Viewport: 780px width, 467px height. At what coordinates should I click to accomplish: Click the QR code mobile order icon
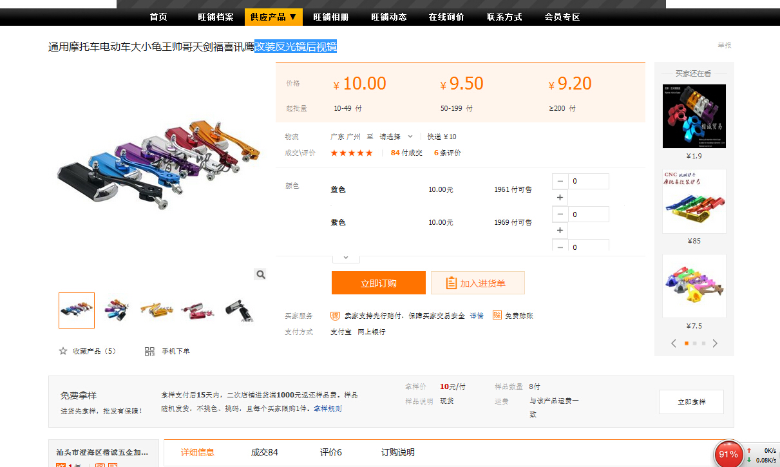click(x=149, y=351)
